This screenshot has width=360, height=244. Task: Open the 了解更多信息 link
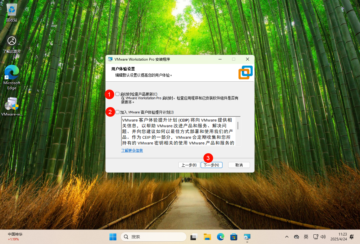coord(132,150)
